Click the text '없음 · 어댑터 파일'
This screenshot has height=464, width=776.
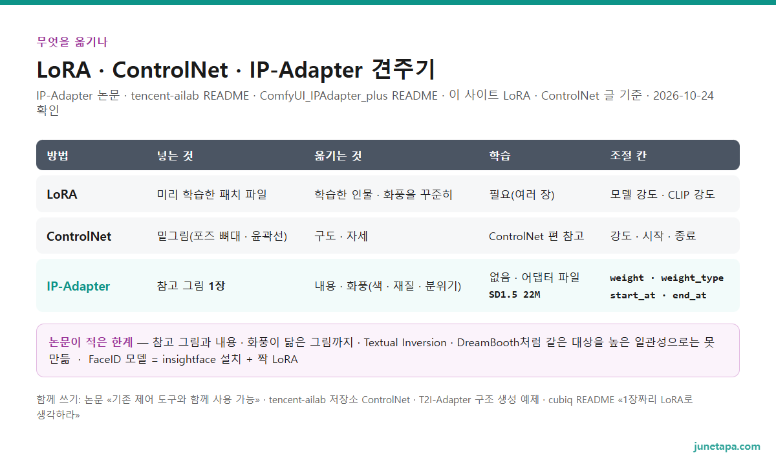(535, 278)
